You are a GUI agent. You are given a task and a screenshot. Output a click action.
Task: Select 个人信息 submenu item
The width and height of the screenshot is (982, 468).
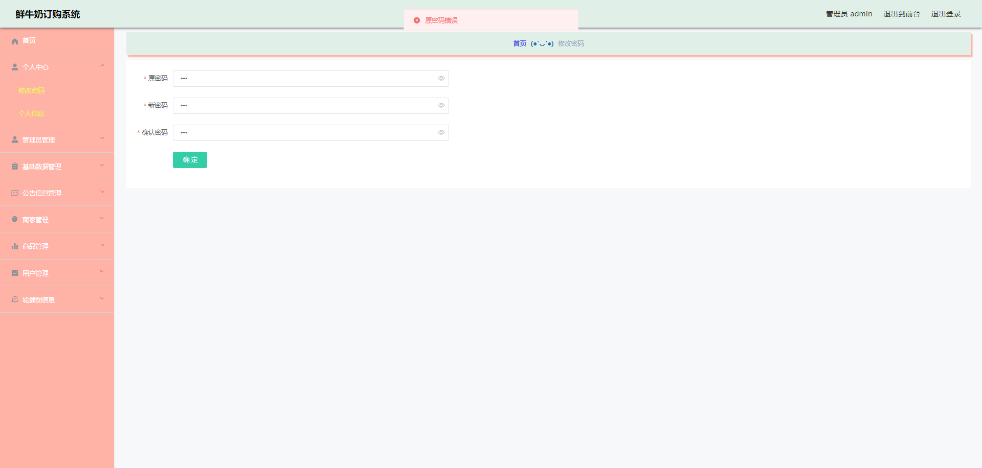coord(31,113)
